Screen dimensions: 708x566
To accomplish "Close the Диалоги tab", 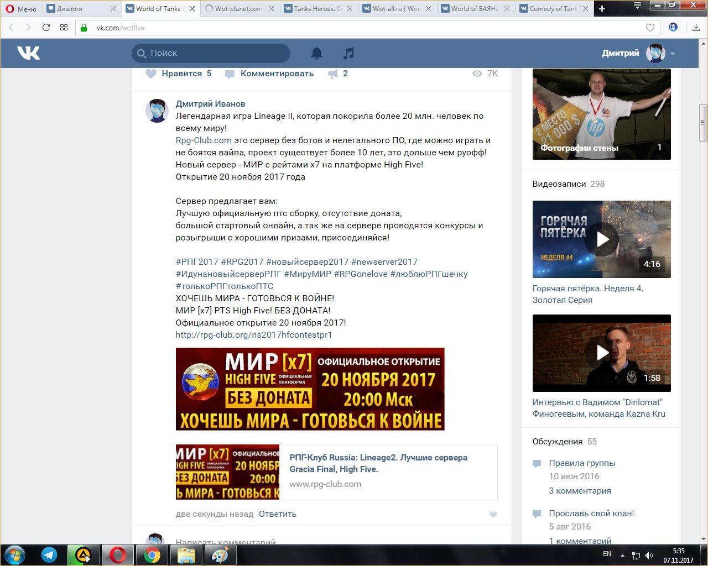I will [x=113, y=8].
